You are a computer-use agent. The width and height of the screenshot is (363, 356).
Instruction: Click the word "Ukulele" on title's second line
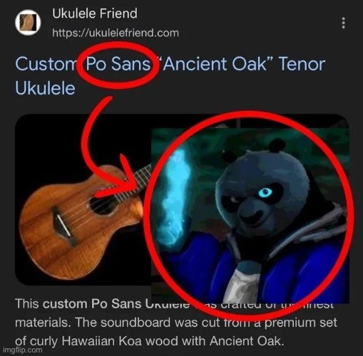click(x=45, y=88)
